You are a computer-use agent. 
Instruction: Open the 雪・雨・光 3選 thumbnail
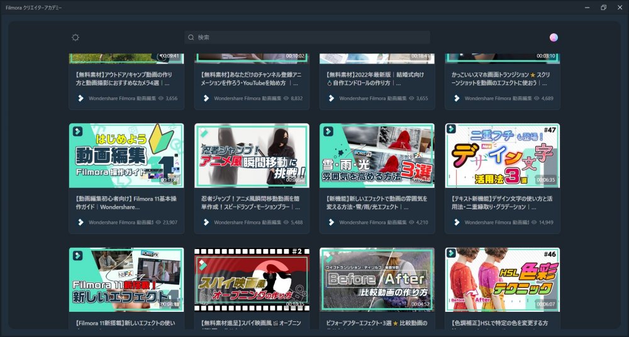(377, 156)
